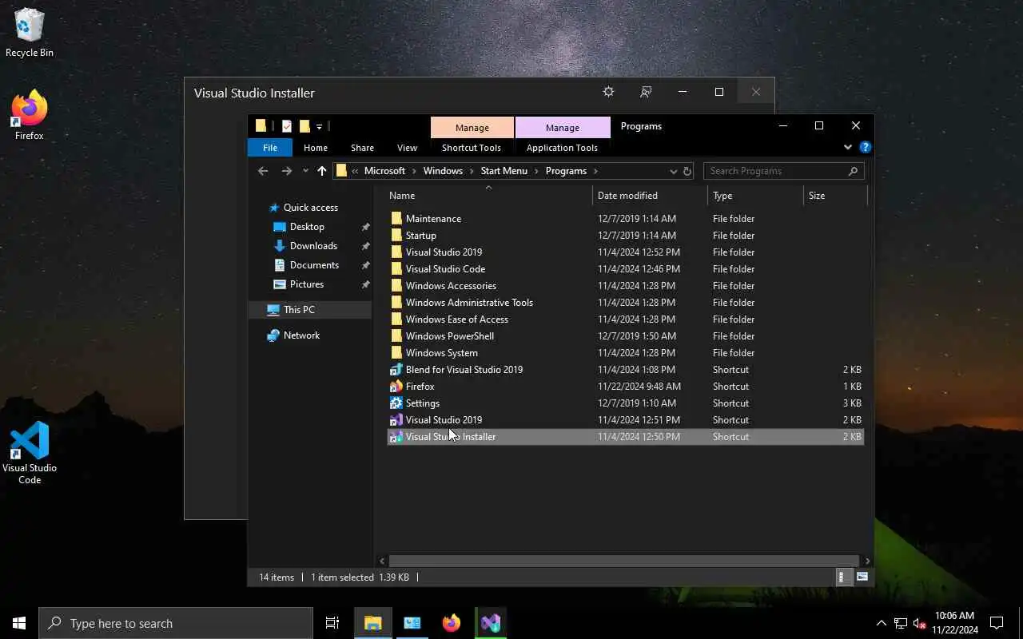Go back with the Explorer back arrow
Screen dimensions: 1023x639
(263, 171)
